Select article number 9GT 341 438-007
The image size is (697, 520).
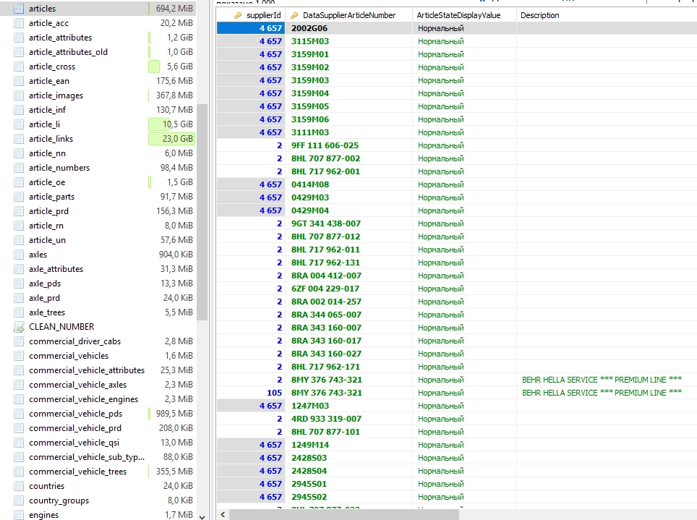point(326,223)
